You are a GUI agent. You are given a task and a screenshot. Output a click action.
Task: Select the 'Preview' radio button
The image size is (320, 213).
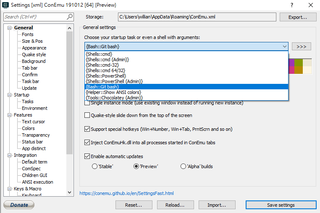click(x=136, y=166)
